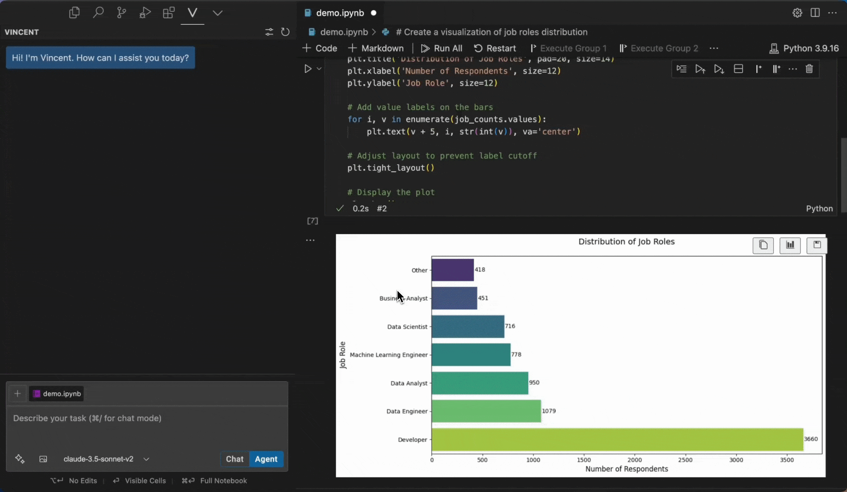Click the Vincent refresh conversation icon
The height and width of the screenshot is (492, 847).
286,32
